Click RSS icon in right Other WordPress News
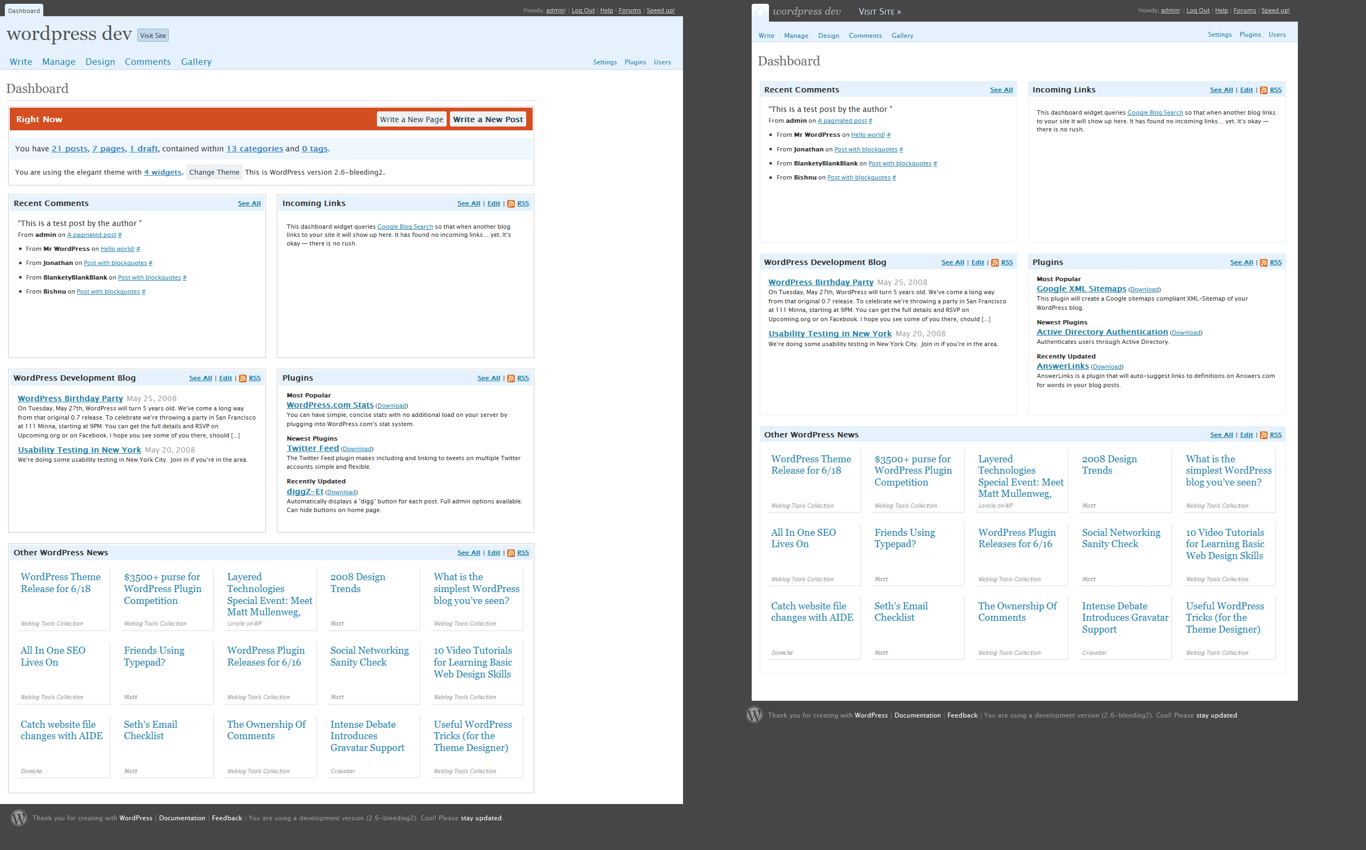The height and width of the screenshot is (850, 1366). point(1264,435)
